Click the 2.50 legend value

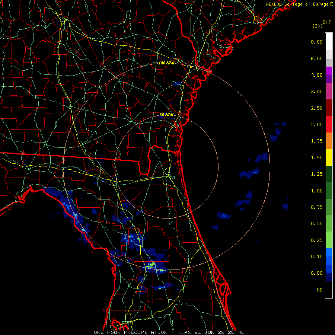[x=317, y=108]
